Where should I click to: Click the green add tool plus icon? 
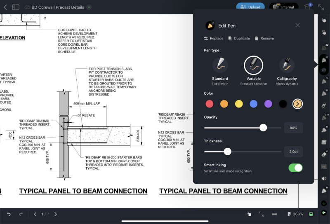point(324,203)
